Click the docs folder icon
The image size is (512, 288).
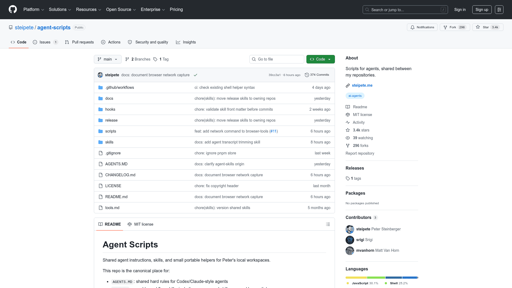(x=101, y=98)
